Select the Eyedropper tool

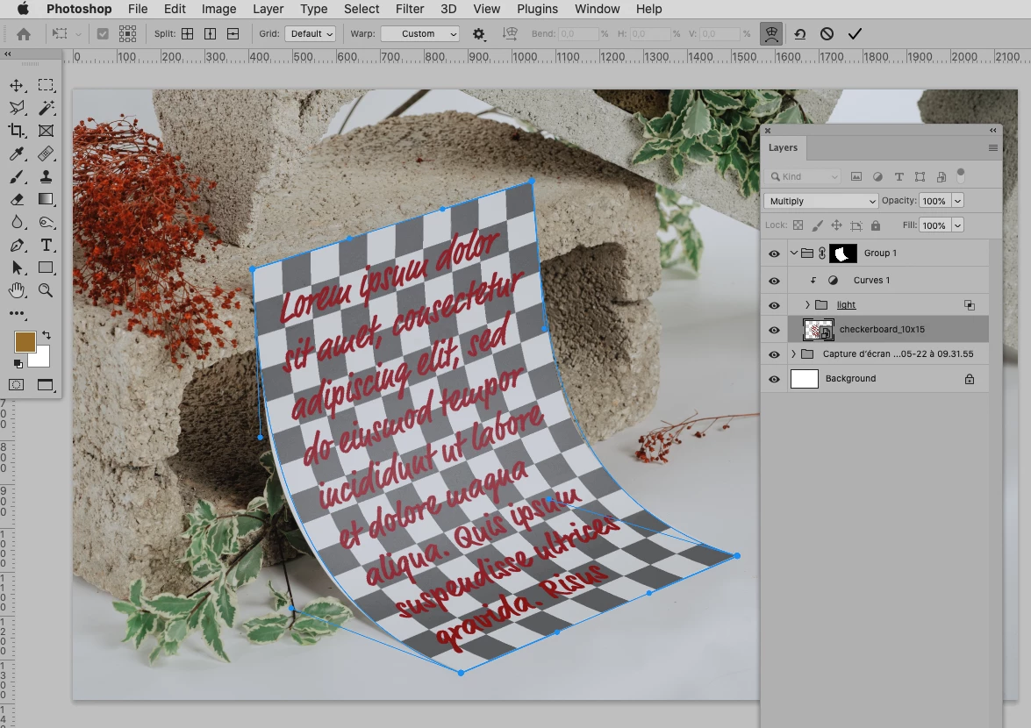coord(17,153)
